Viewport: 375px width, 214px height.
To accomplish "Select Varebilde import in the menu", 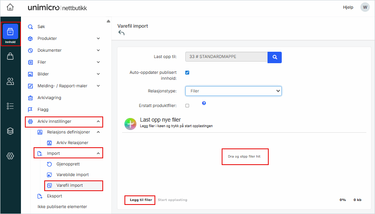I will pyautogui.click(x=72, y=175).
